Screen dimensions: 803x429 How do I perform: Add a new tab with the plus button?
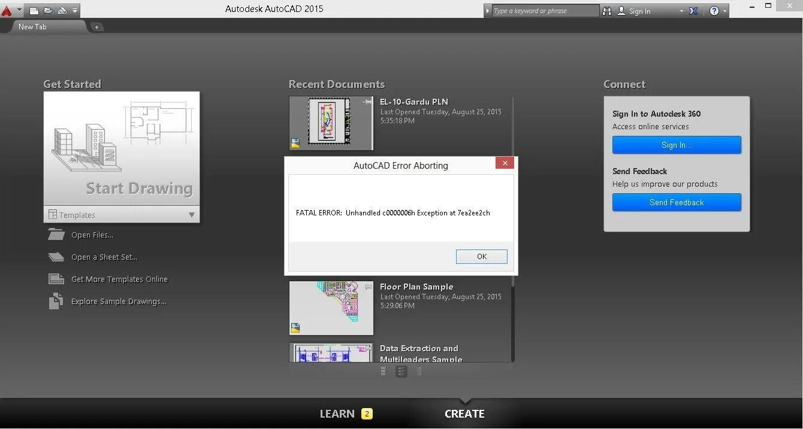tap(96, 27)
